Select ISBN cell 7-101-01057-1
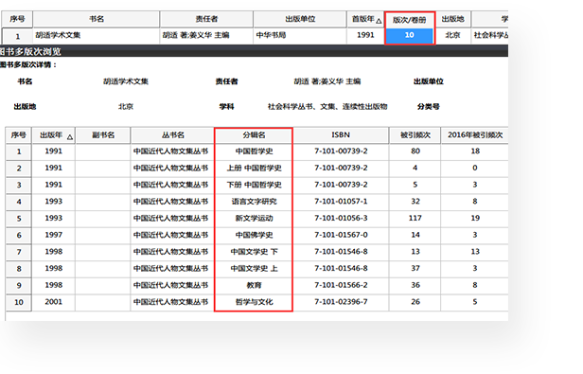This screenshot has height=374, width=583. (x=341, y=202)
